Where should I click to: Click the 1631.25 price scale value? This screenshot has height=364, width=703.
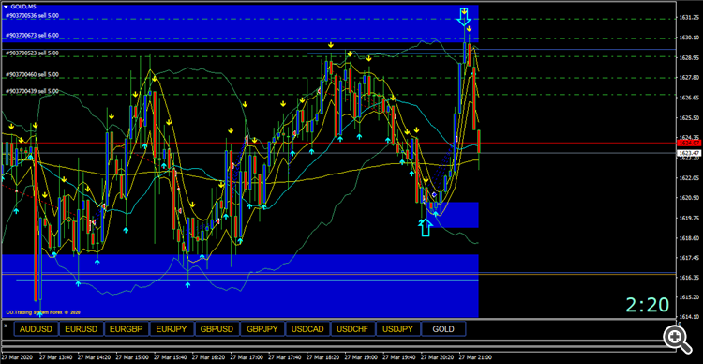pyautogui.click(x=689, y=18)
